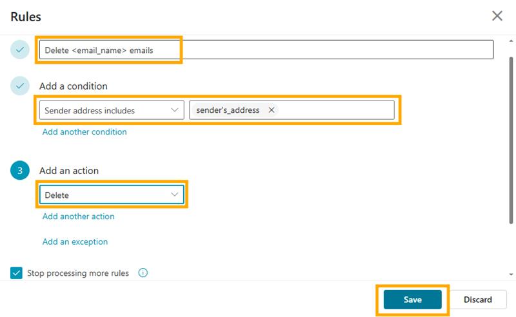Click the step 3 circle icon
The width and height of the screenshot is (516, 317).
20,170
